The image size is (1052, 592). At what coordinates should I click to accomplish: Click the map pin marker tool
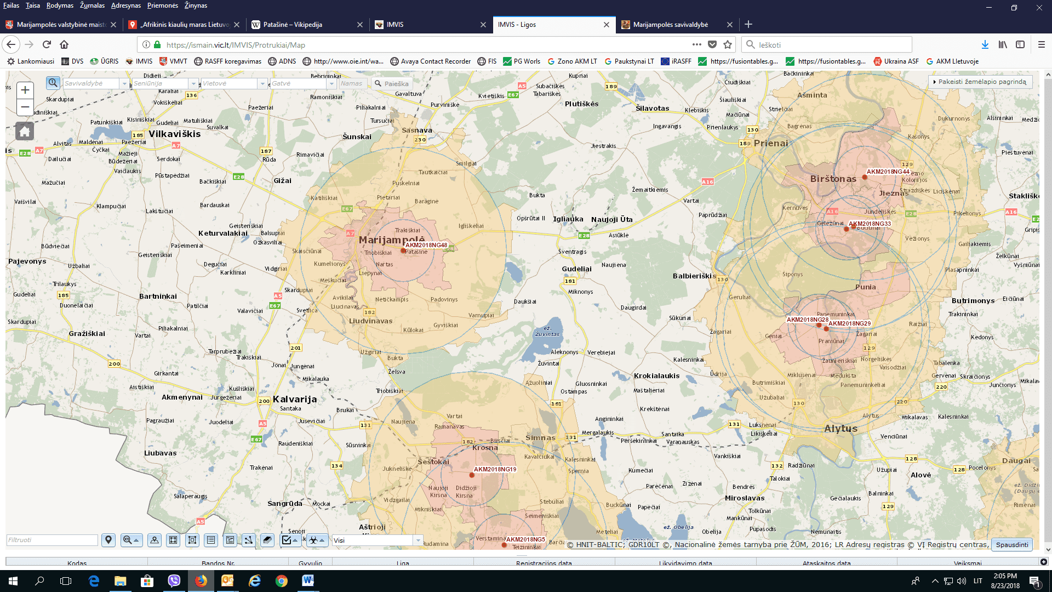coord(108,540)
